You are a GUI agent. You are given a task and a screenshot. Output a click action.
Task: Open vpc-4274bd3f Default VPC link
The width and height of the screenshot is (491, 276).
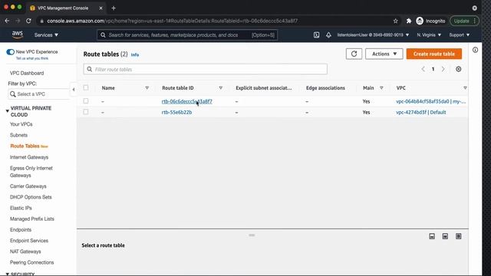pyautogui.click(x=421, y=113)
